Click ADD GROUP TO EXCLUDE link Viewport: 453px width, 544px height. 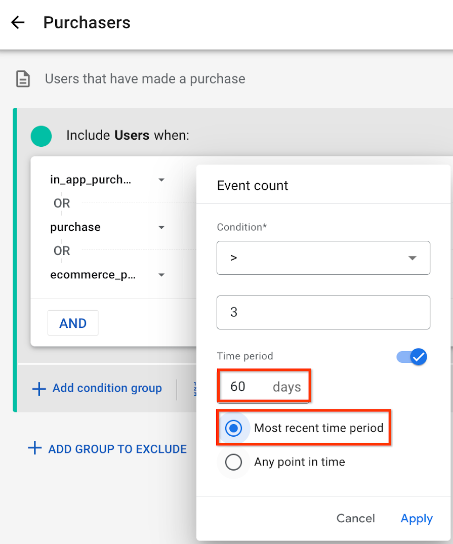coord(117,449)
